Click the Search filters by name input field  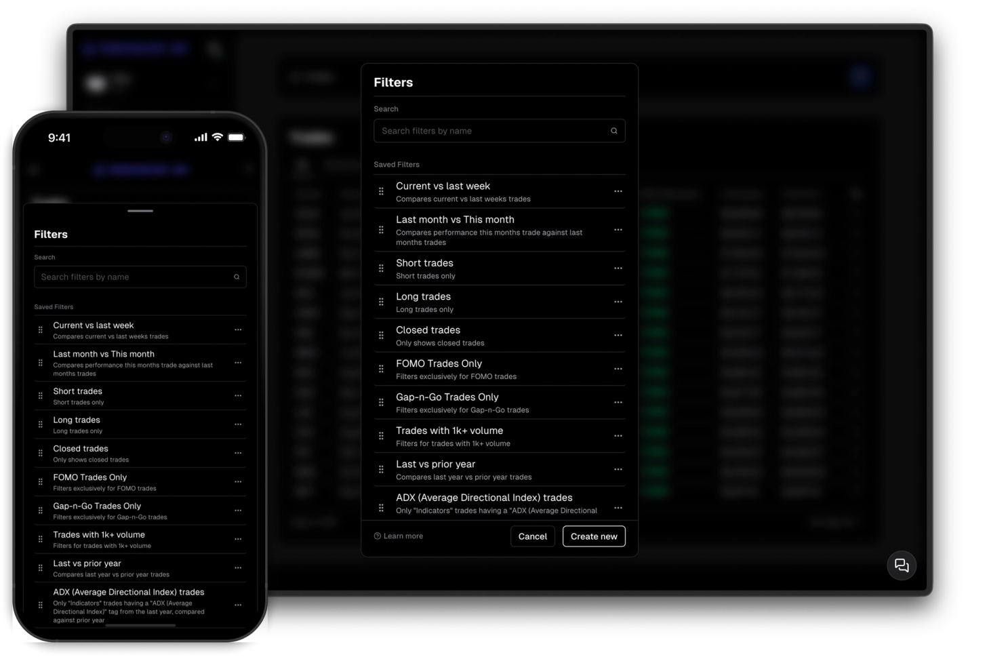(x=488, y=130)
